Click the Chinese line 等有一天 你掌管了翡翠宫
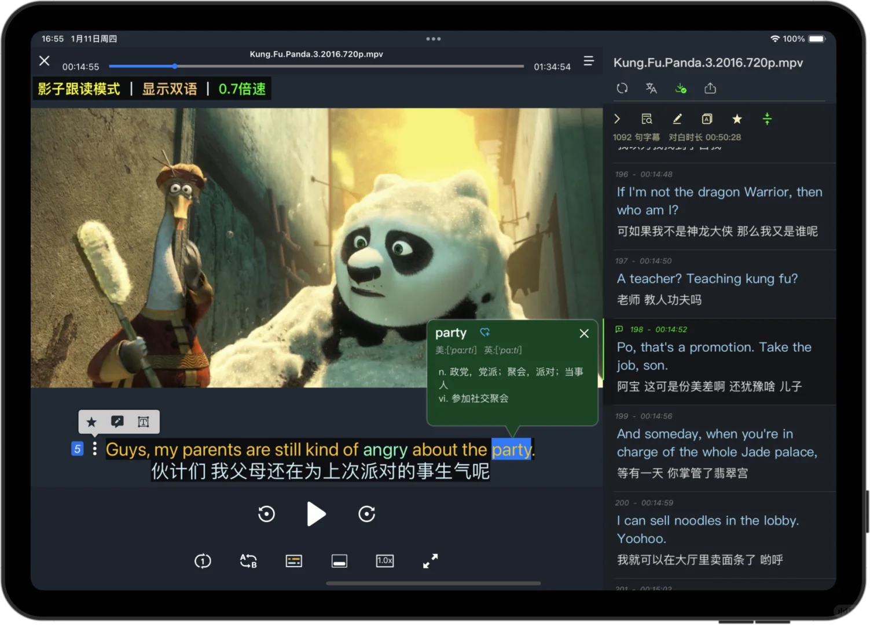The height and width of the screenshot is (625, 870). point(682,473)
